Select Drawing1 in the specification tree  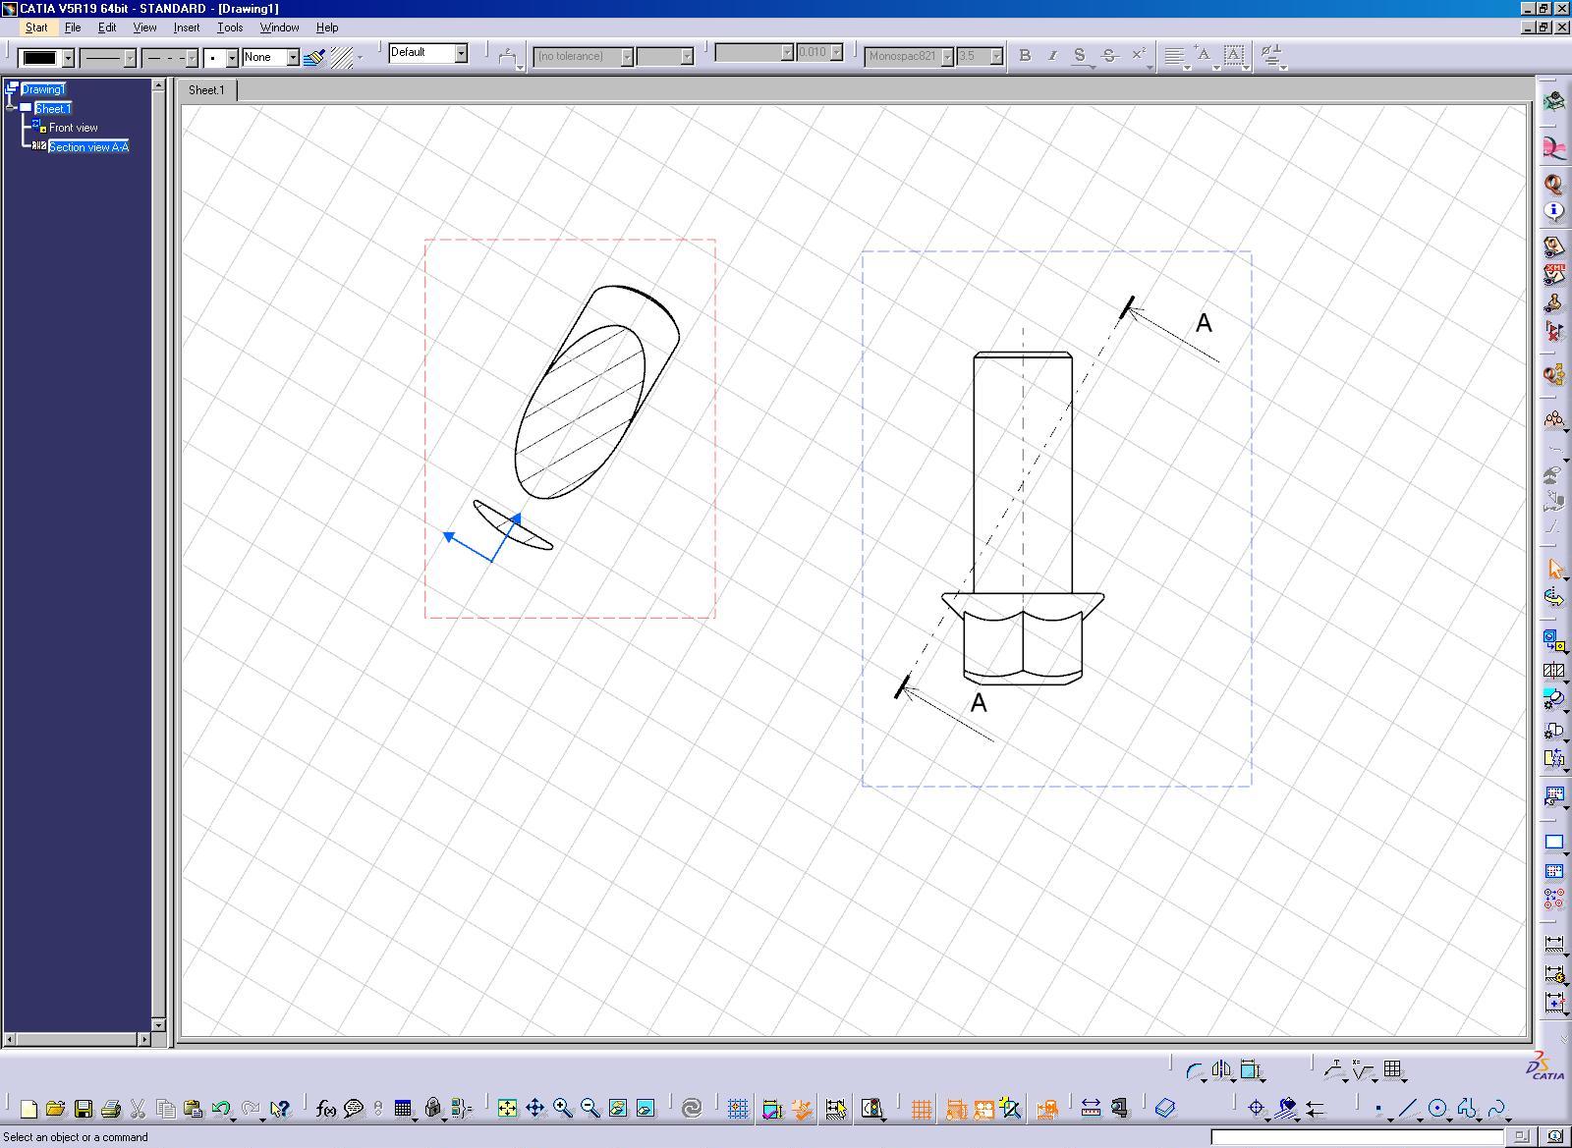[43, 89]
